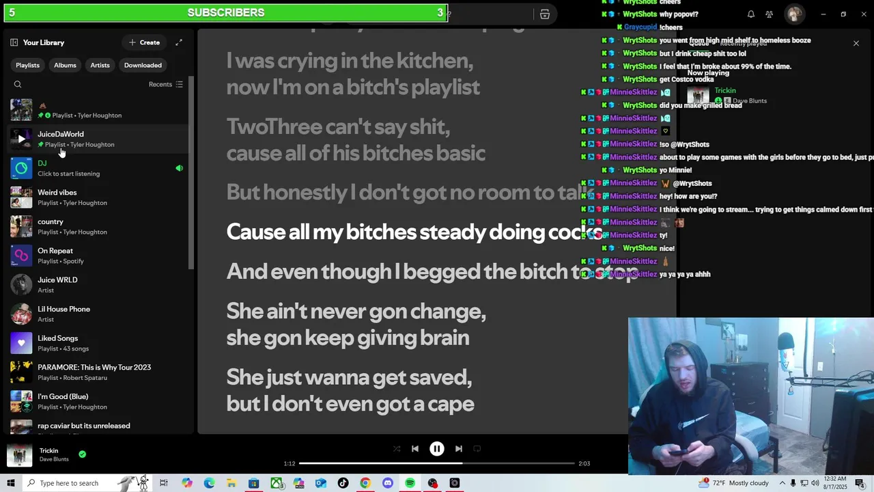Search within Your Library
This screenshot has width=874, height=492.
[x=18, y=85]
